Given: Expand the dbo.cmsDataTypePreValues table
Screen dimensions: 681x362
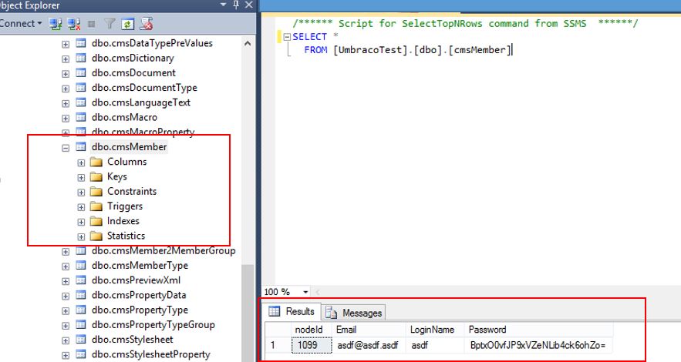Looking at the screenshot, I should pyautogui.click(x=66, y=44).
